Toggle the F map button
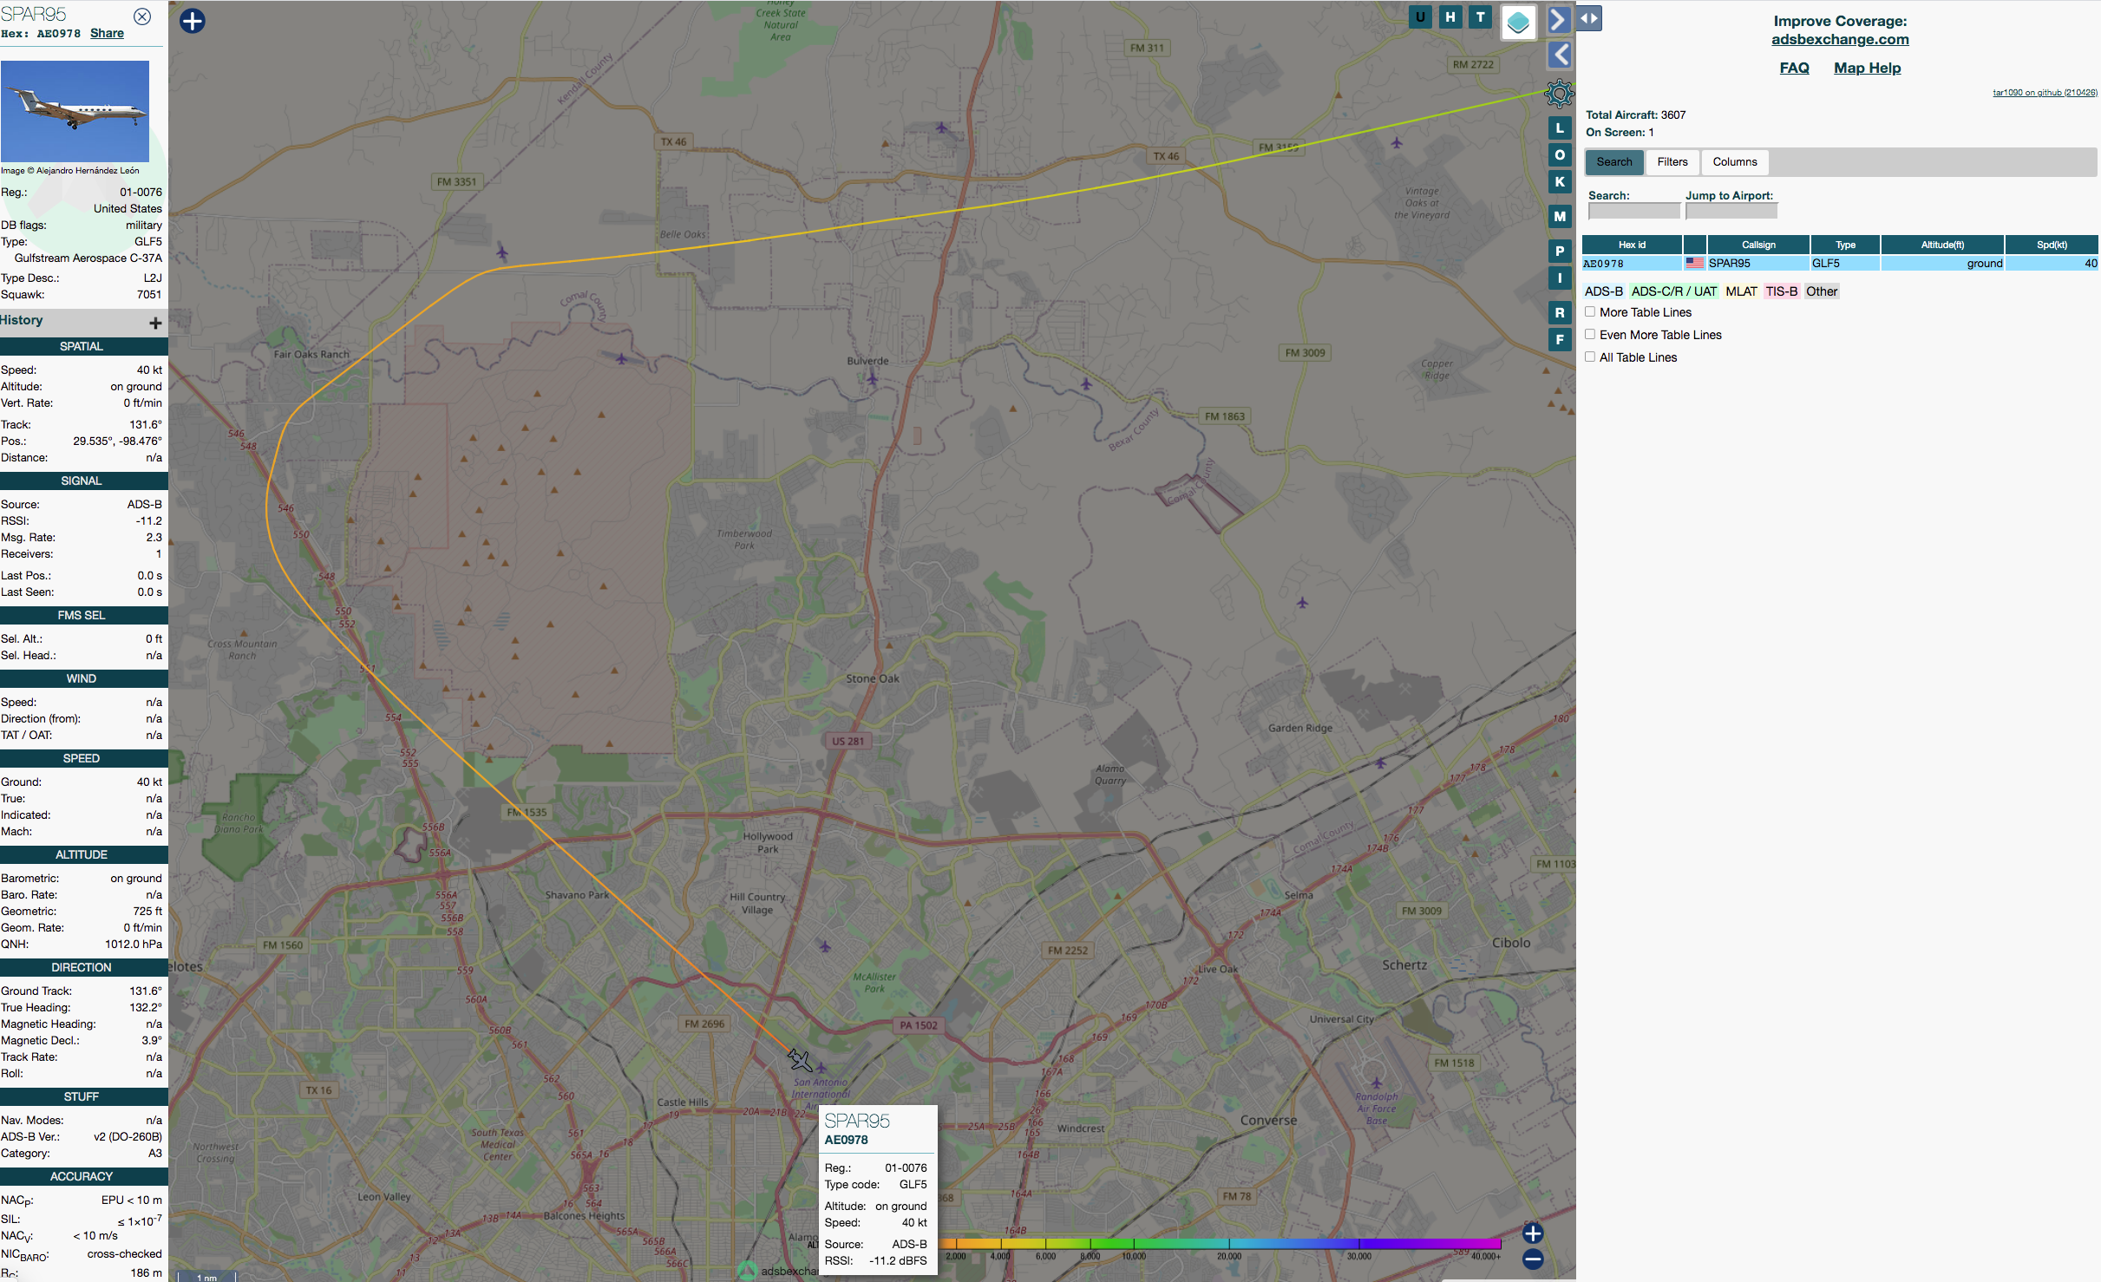 [x=1560, y=340]
